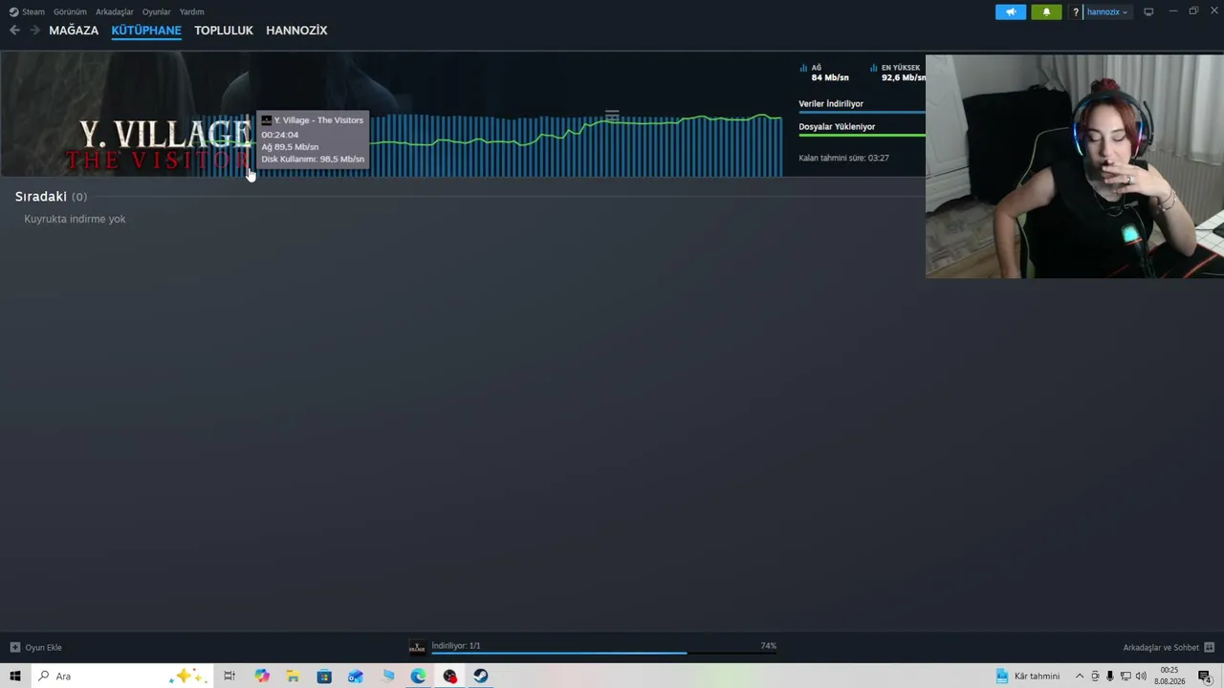1224x688 pixels.
Task: Show hidden system tray icons
Action: coord(1080,677)
